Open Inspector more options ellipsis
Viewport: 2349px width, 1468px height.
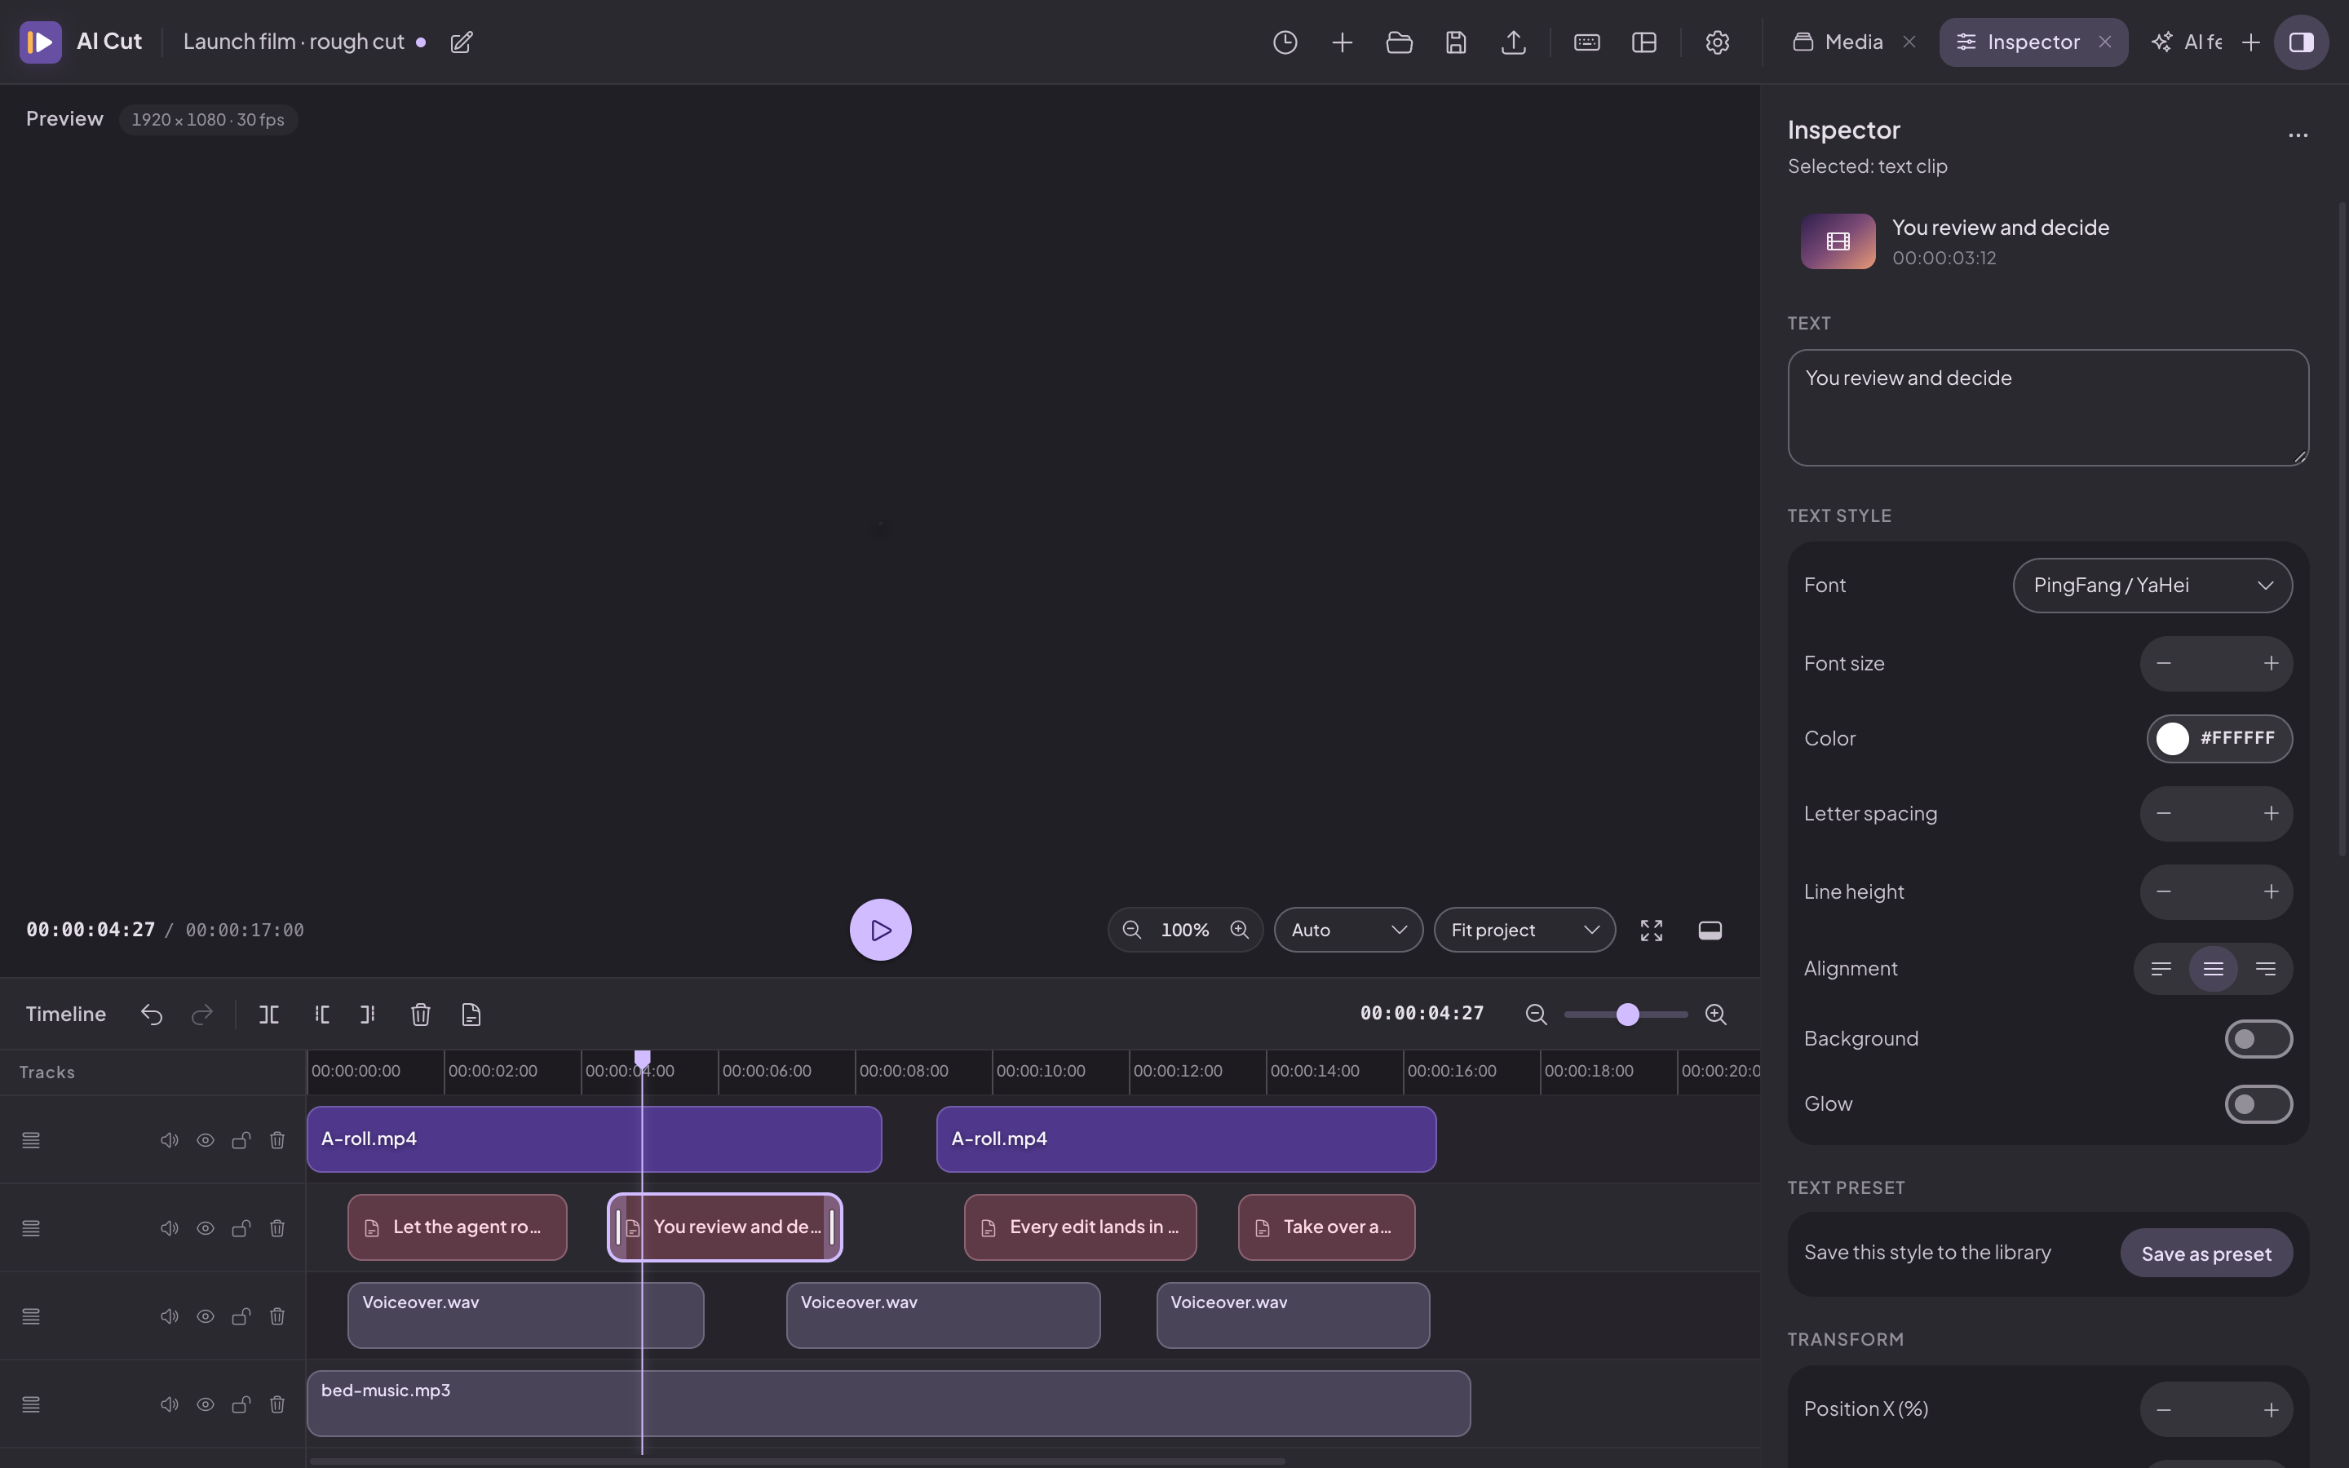[x=2298, y=135]
